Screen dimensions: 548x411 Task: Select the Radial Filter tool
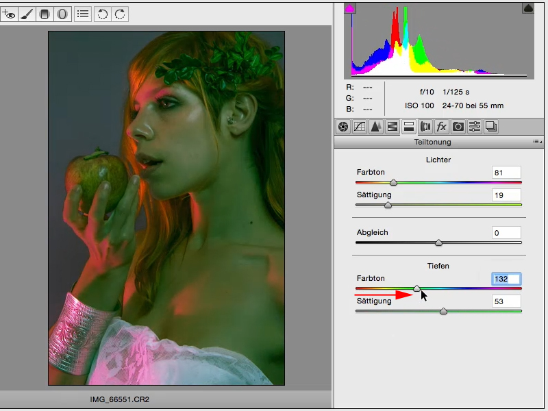62,14
